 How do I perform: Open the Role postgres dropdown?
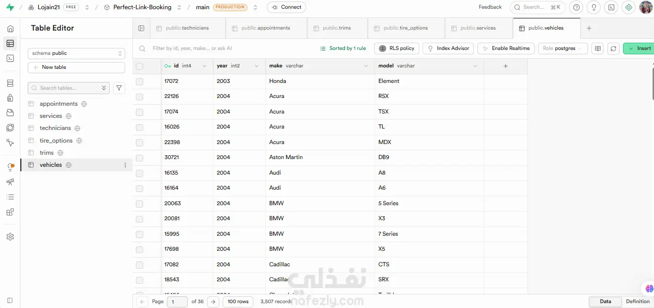[562, 49]
